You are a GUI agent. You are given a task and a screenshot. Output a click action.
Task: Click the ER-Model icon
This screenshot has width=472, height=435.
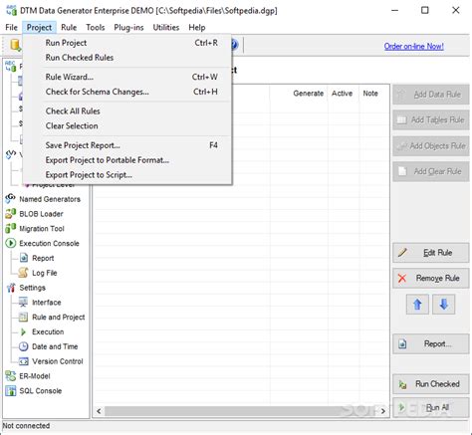tap(10, 376)
